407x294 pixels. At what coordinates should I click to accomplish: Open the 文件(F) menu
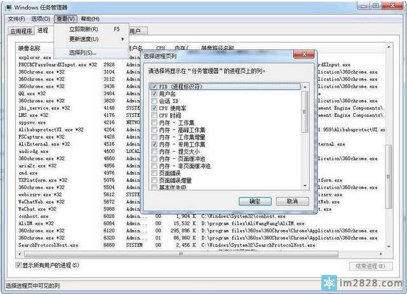click(x=16, y=19)
